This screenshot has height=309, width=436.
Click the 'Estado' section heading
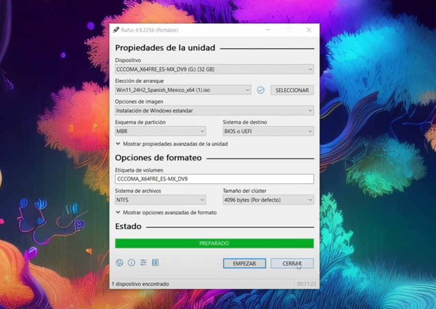(x=128, y=226)
